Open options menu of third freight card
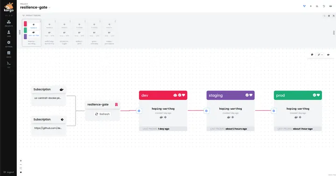Viewport: 336px width, 176px height. coord(70,21)
